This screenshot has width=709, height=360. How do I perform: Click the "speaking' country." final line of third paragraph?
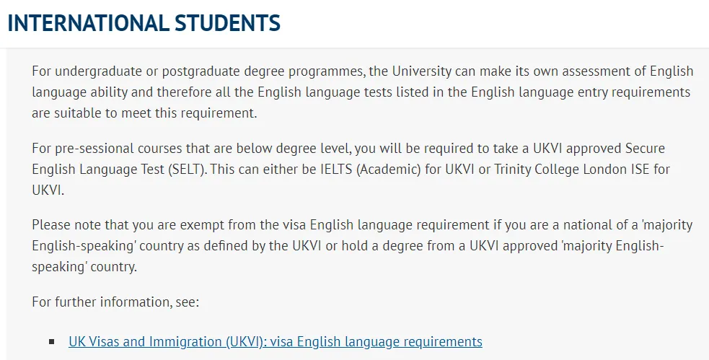click(84, 266)
